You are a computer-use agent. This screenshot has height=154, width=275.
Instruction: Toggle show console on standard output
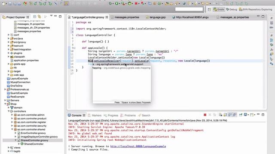pyautogui.click(x=230, y=115)
